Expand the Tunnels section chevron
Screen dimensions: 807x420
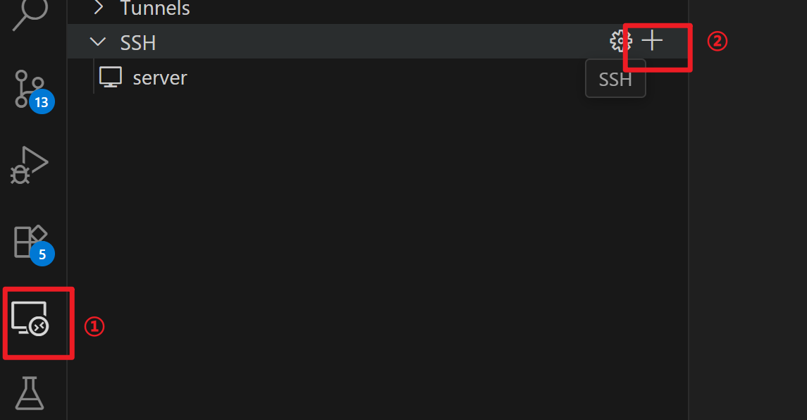point(98,8)
